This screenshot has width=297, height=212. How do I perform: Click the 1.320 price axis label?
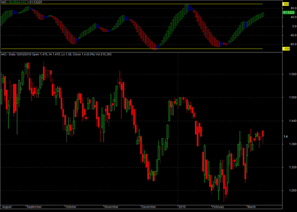pyautogui.click(x=293, y=167)
